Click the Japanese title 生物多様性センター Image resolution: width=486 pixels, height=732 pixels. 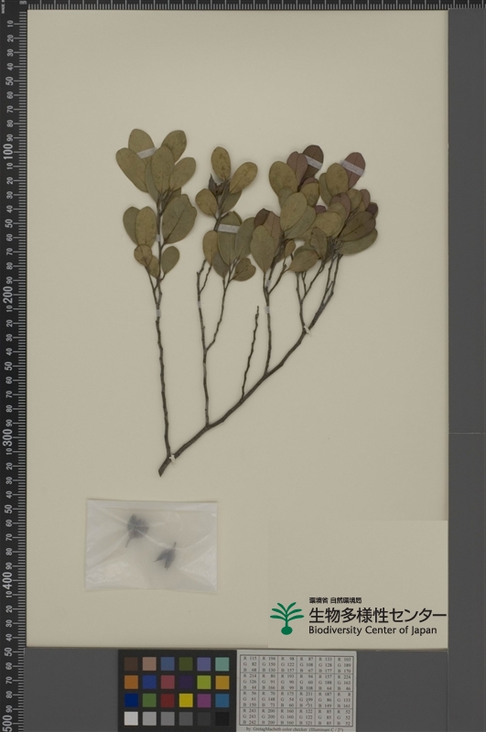coord(377,615)
